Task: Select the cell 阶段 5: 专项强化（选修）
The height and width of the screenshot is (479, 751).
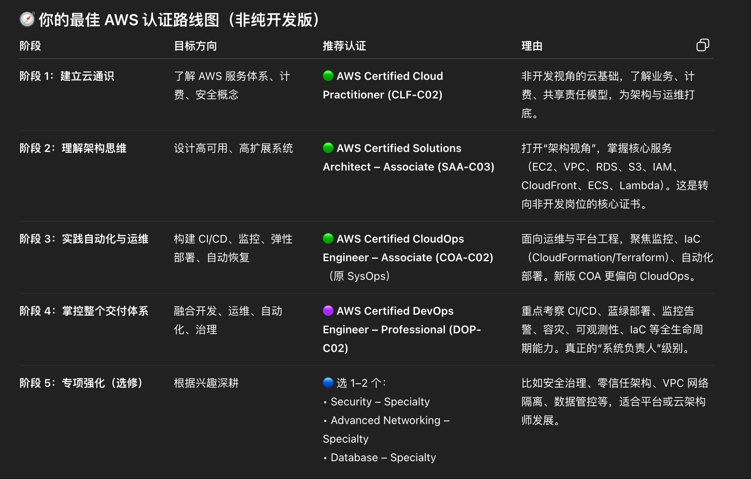Action: (x=81, y=383)
